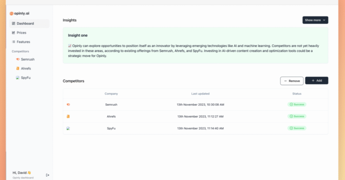Viewport: 345px width, 180px height.
Task: Click the Last updated column header
Action: [x=201, y=94]
